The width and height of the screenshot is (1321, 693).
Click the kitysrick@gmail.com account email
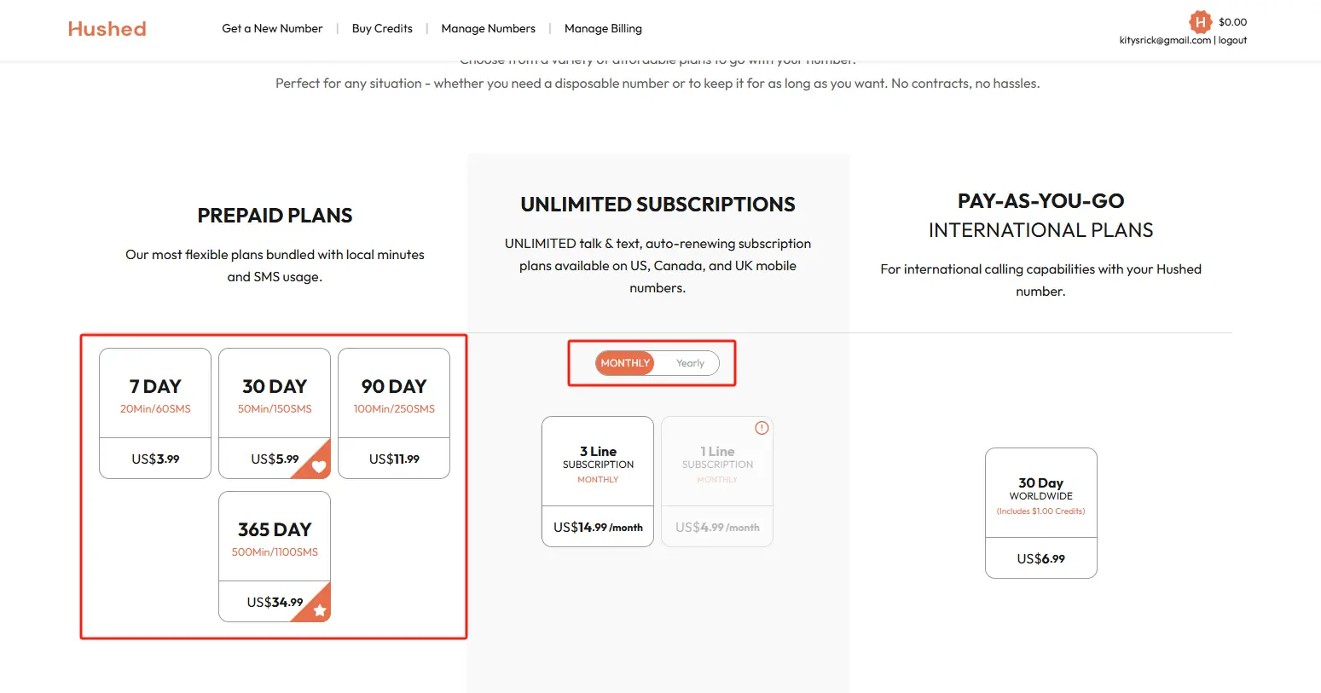click(x=1164, y=40)
